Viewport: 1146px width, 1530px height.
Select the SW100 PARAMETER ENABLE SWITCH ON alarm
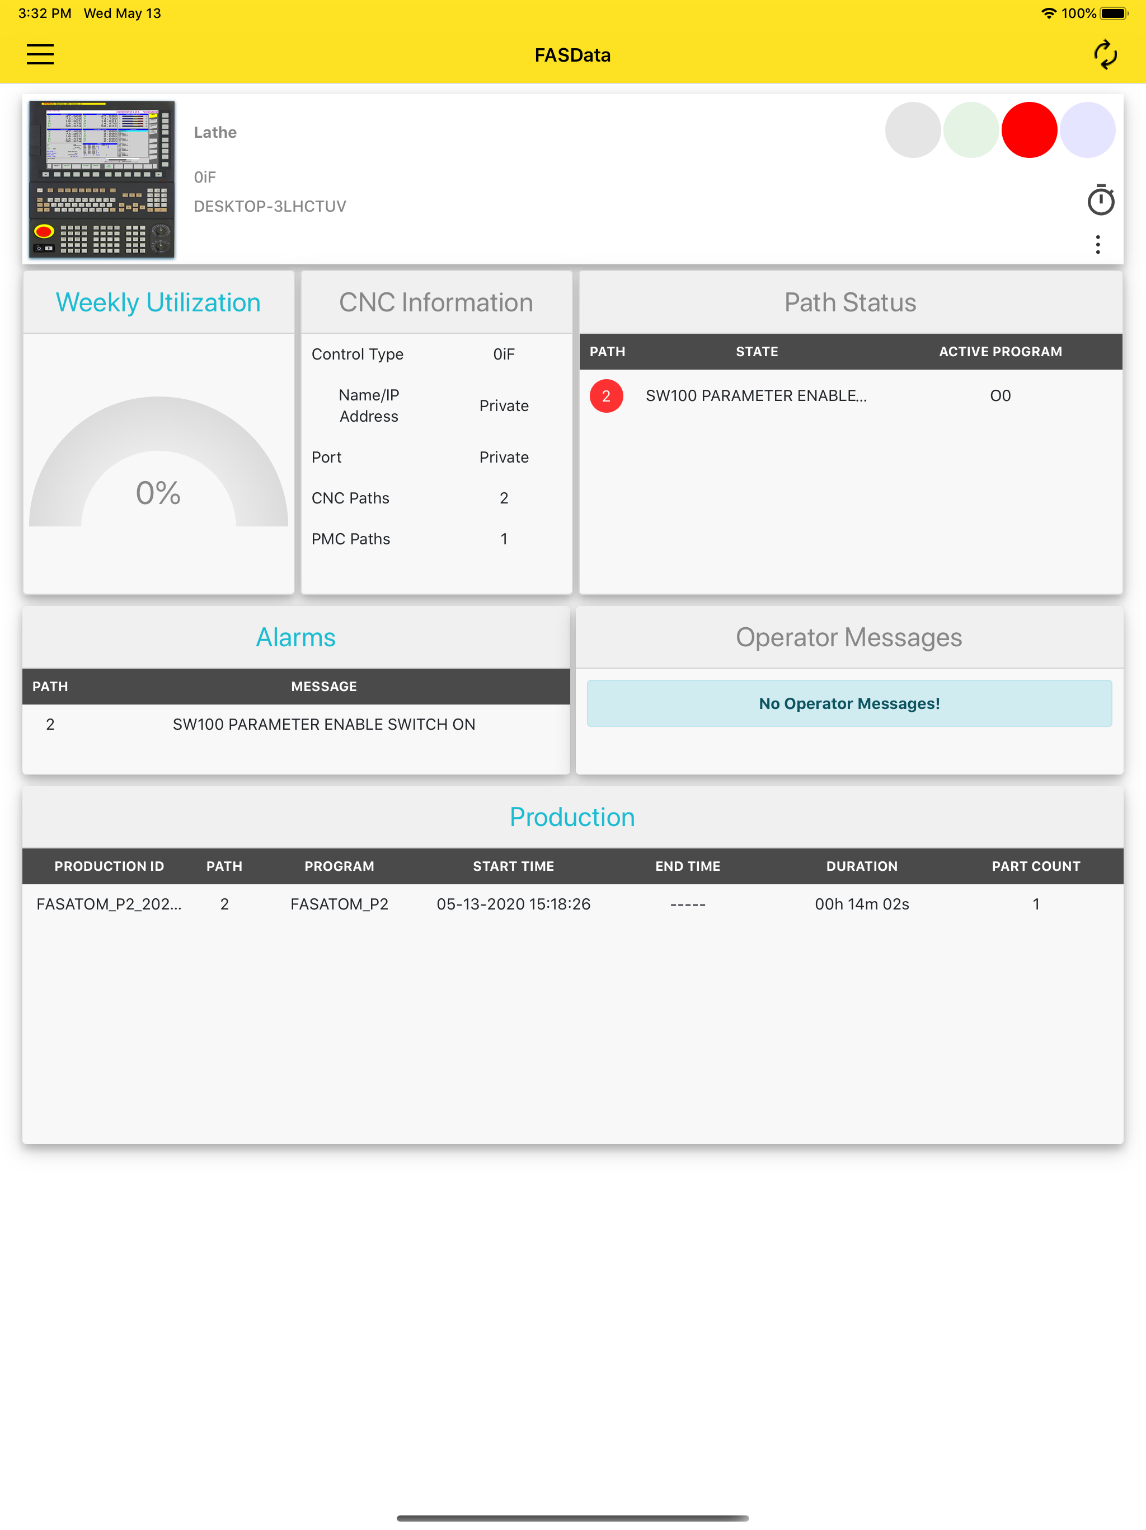pyautogui.click(x=324, y=724)
